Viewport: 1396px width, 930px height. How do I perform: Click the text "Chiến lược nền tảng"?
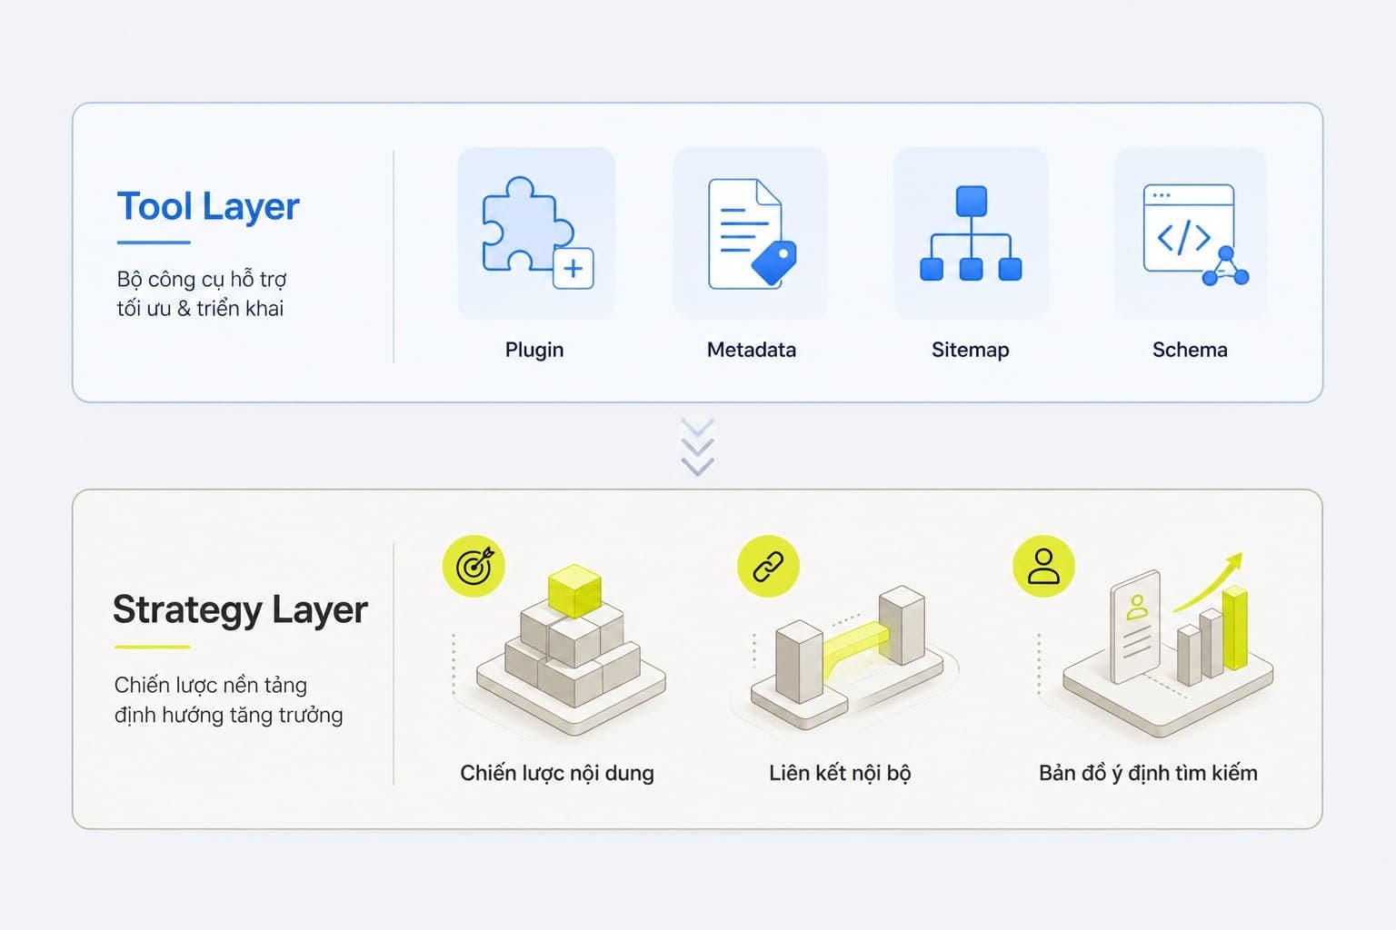coord(211,685)
